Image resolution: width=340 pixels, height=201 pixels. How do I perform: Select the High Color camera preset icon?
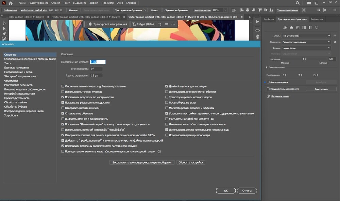click(291, 27)
